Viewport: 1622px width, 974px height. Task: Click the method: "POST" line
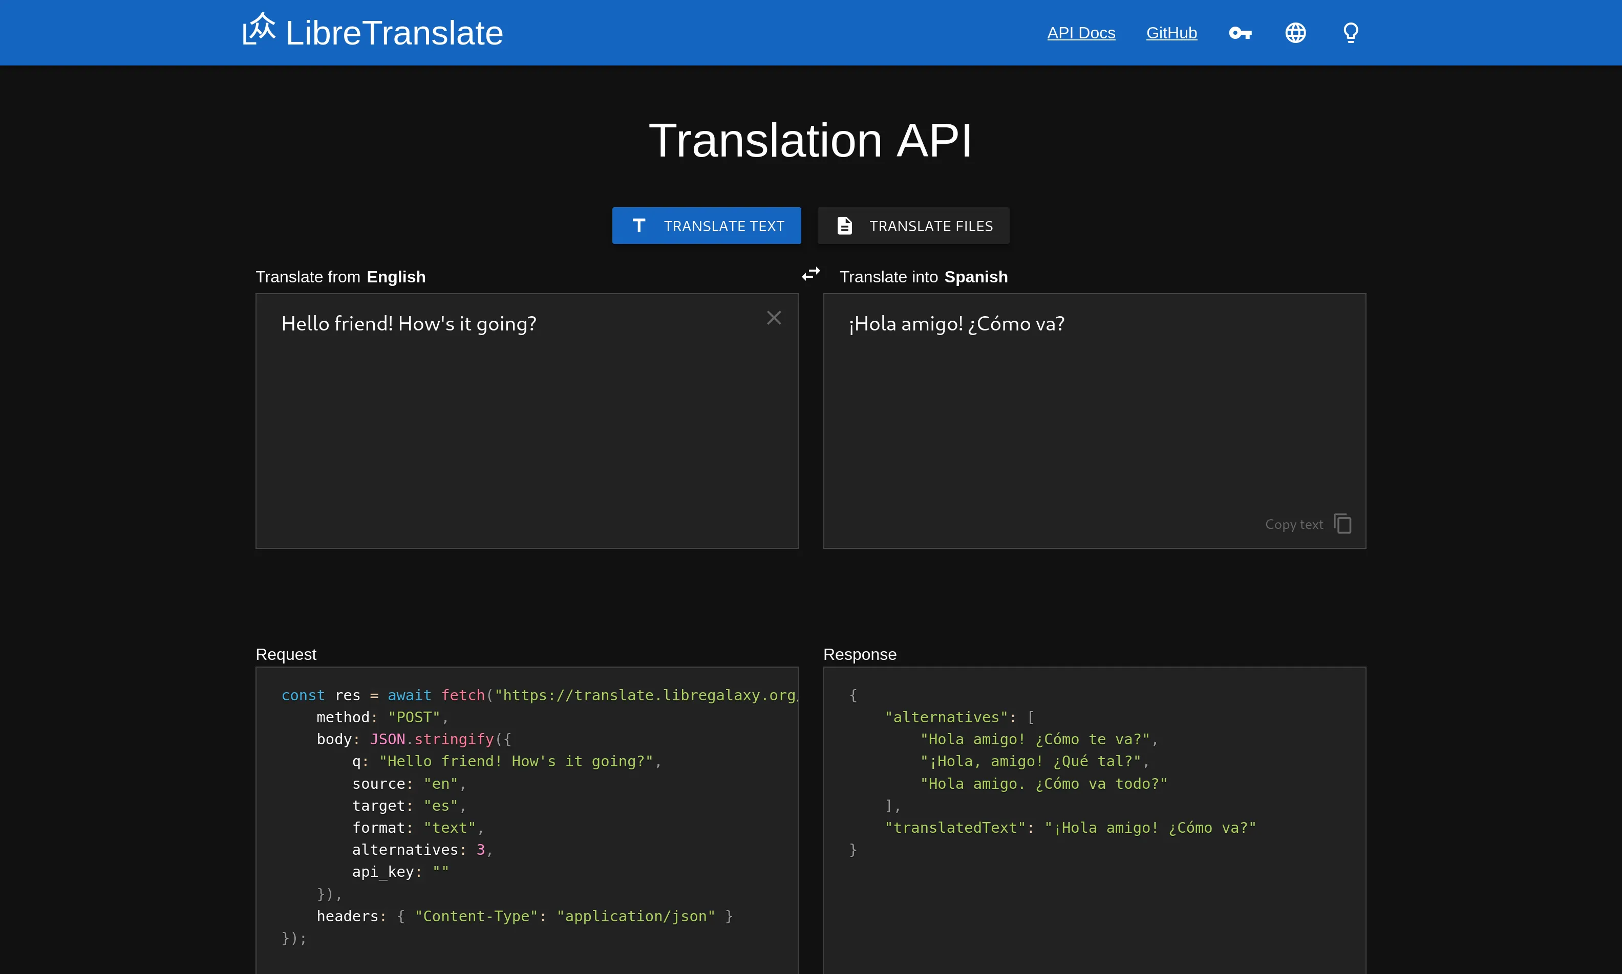pyautogui.click(x=382, y=717)
